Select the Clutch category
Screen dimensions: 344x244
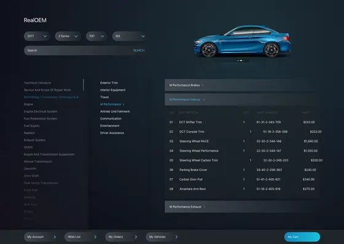(x=28, y=147)
